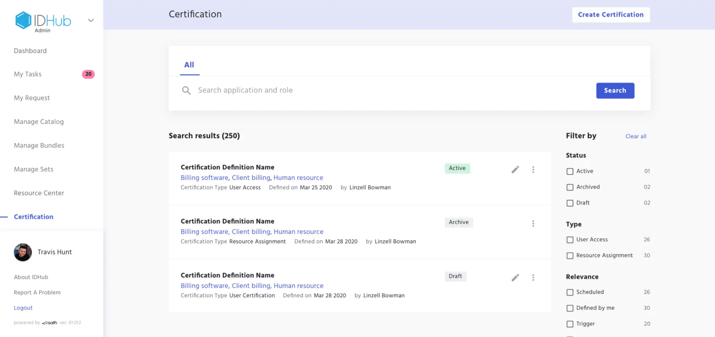Switch to the All tab
Viewport: 715px width, 337px height.
(189, 65)
